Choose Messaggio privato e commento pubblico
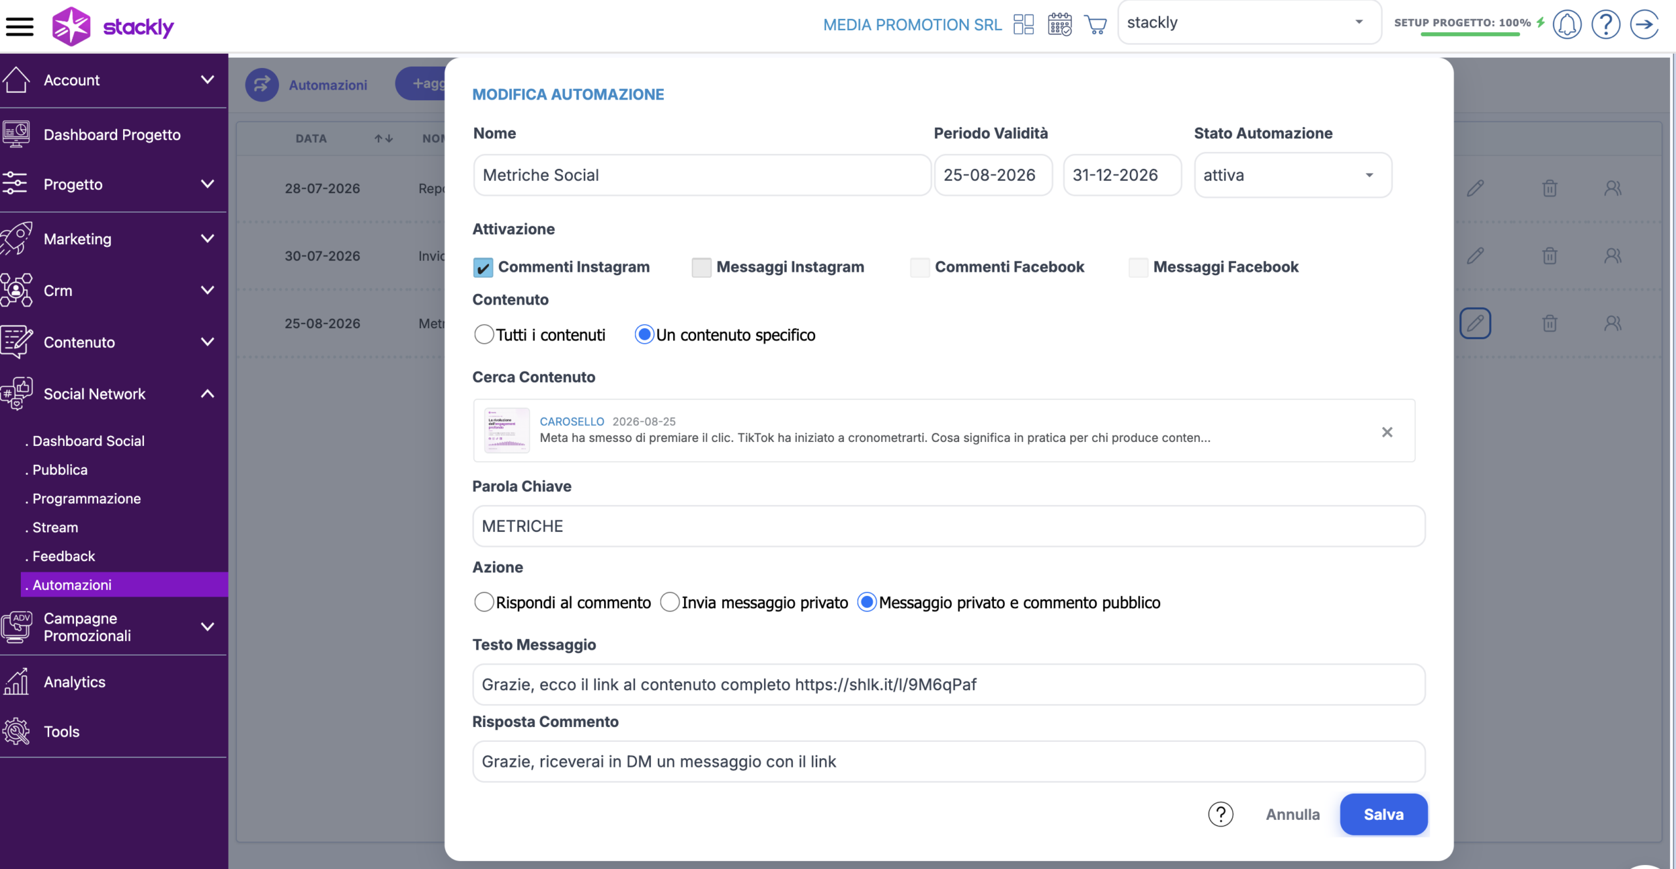The height and width of the screenshot is (869, 1676). [x=867, y=602]
